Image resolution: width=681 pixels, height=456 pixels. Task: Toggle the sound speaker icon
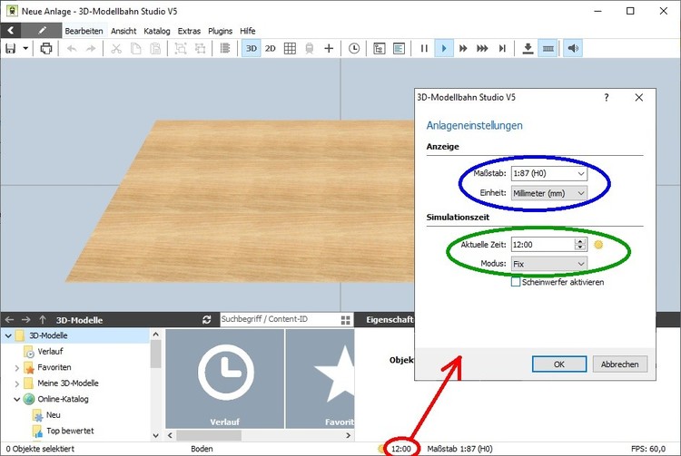click(x=573, y=49)
